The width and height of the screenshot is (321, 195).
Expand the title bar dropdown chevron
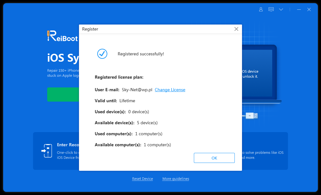(x=281, y=9)
